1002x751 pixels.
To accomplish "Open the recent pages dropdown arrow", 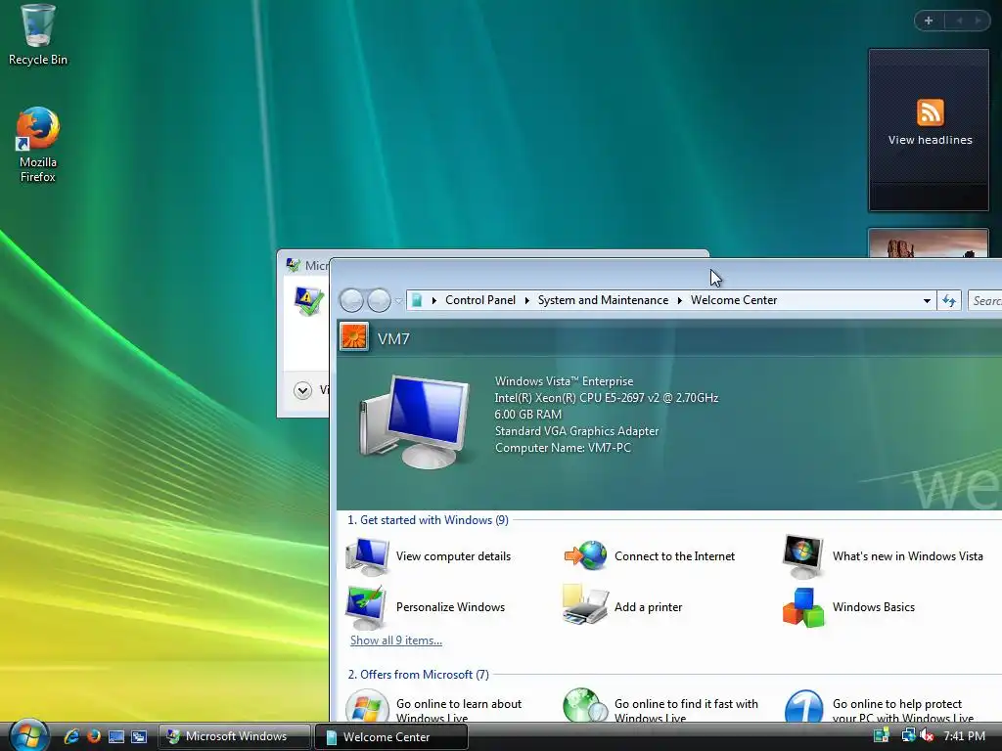I will (x=398, y=300).
